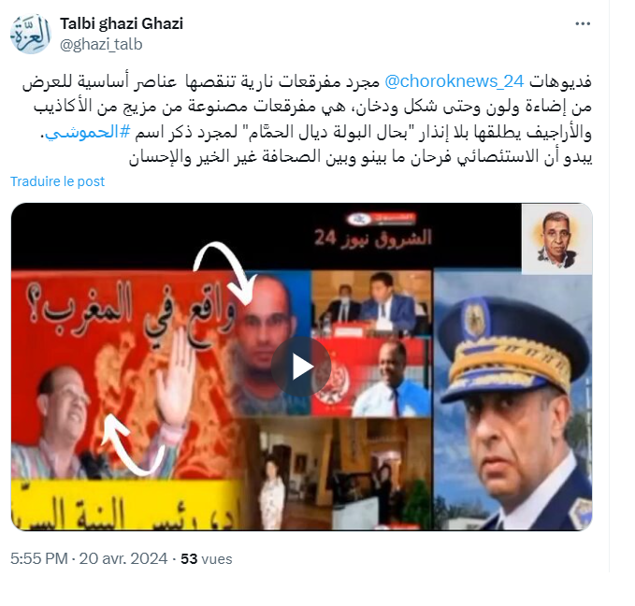635x606 pixels.
Task: Click the yellow caption strip in the video
Action: 125,506
